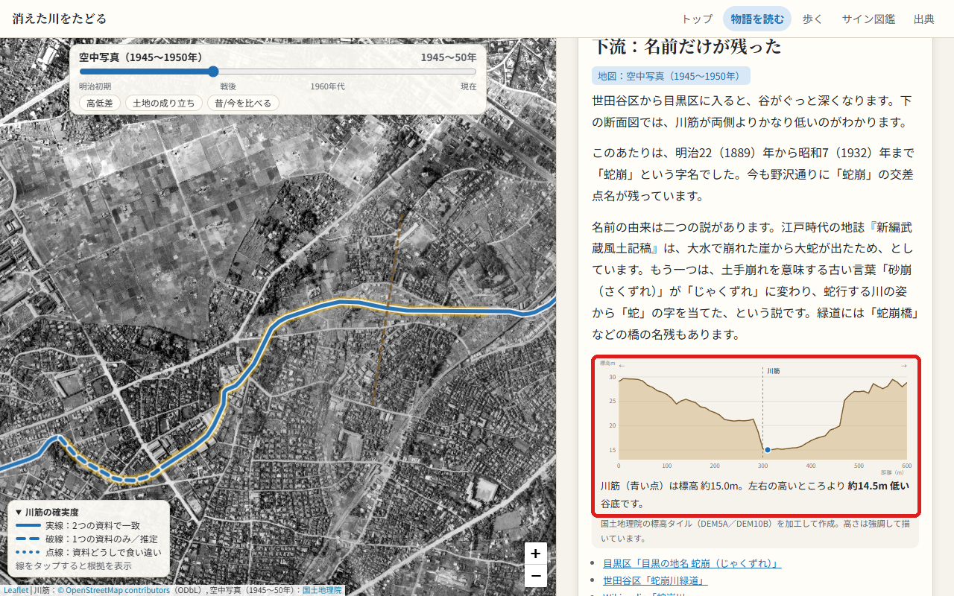This screenshot has height=596, width=954.
Task: Open link 目黒区「目黒の地名 蛇崩」
Action: pos(692,563)
